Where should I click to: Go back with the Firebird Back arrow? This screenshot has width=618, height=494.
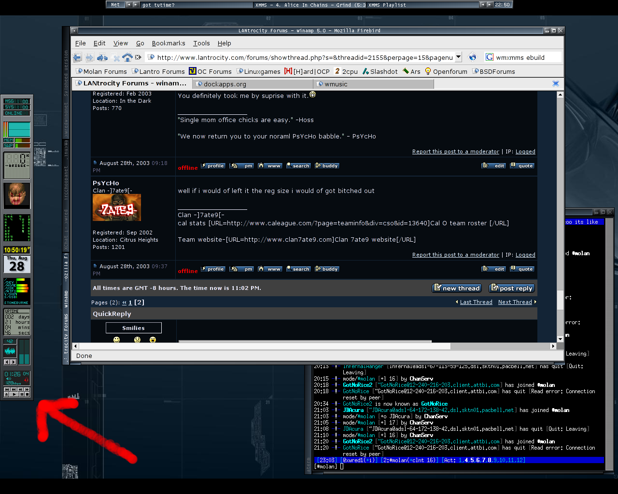[78, 57]
